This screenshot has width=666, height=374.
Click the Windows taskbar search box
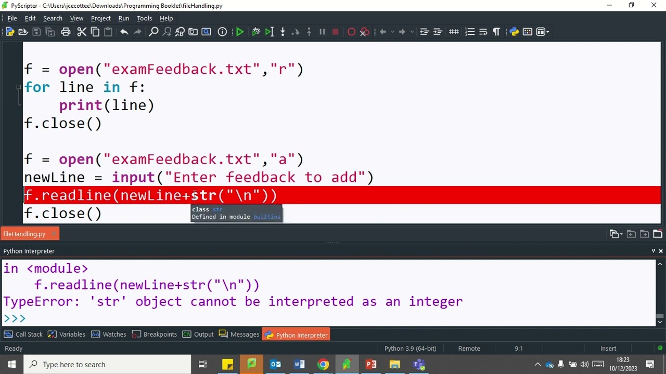point(107,365)
